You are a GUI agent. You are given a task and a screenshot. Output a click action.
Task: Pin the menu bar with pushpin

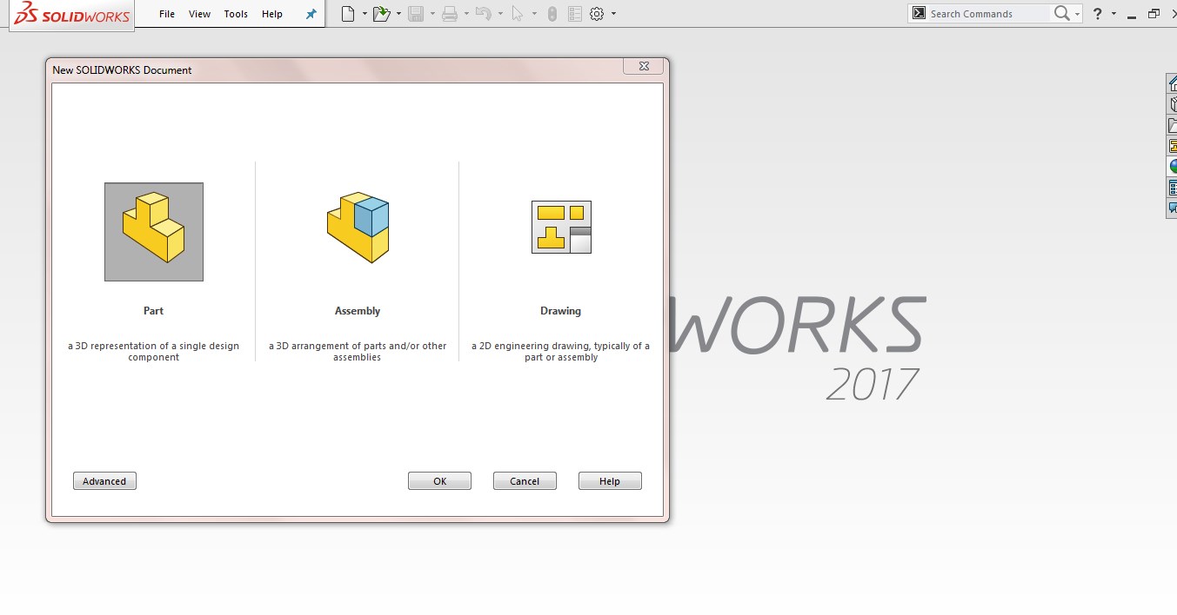(311, 14)
